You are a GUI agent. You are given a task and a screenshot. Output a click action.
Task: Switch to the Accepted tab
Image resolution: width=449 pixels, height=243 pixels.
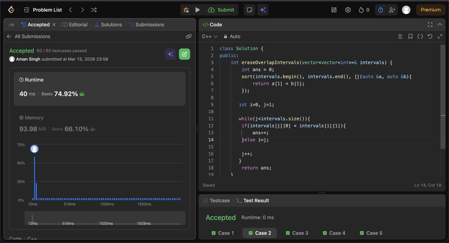click(36, 25)
